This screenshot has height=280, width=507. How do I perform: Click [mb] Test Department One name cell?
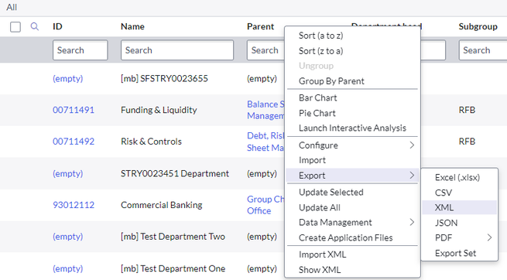click(173, 268)
